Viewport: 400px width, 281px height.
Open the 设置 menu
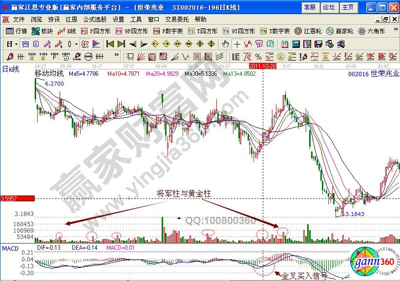[x=118, y=20]
